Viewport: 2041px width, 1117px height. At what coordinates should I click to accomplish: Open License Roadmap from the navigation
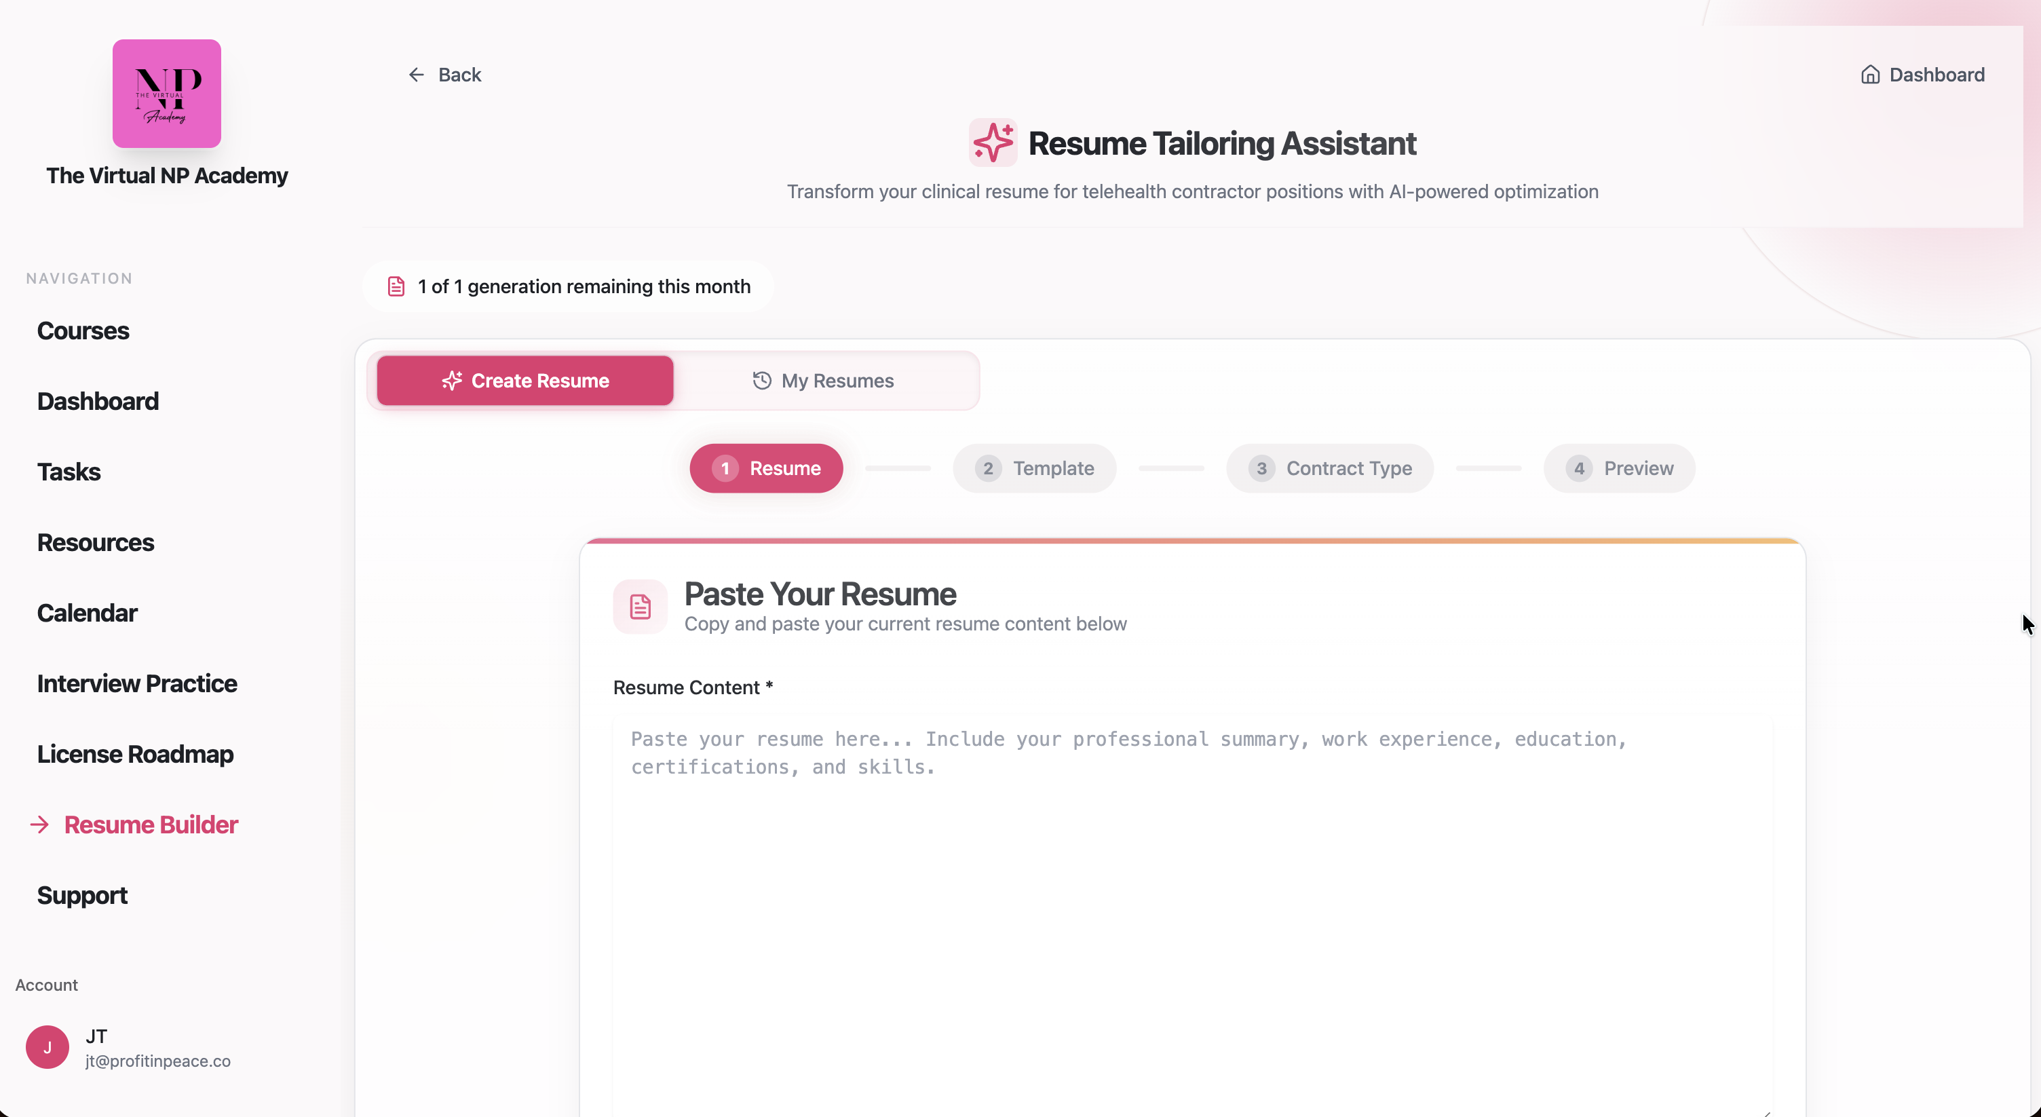(x=136, y=754)
